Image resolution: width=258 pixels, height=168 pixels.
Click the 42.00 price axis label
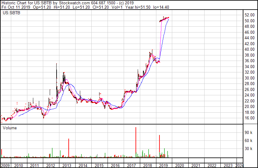pos(249,44)
